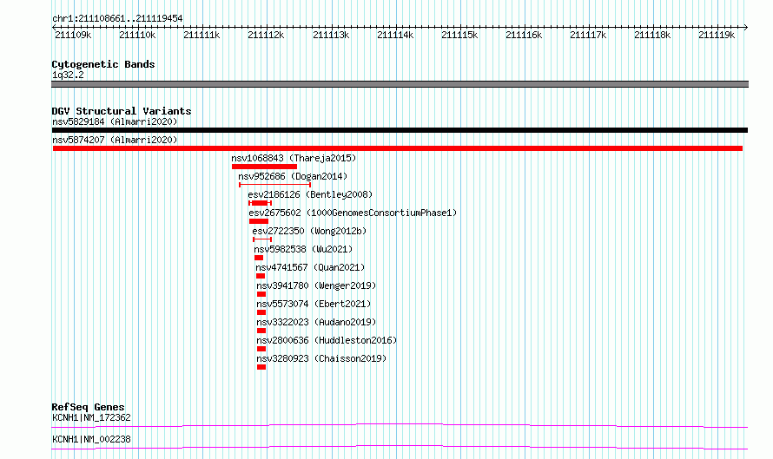Open the nsv3941780 (Wenger2019) label
Image resolution: width=773 pixels, height=459 pixels.
click(x=316, y=285)
